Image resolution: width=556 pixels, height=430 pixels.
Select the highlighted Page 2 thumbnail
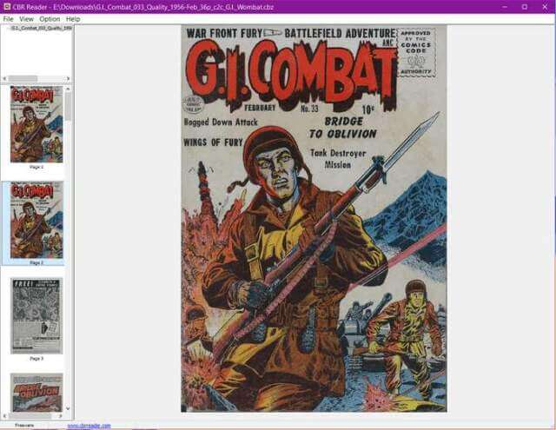36,220
